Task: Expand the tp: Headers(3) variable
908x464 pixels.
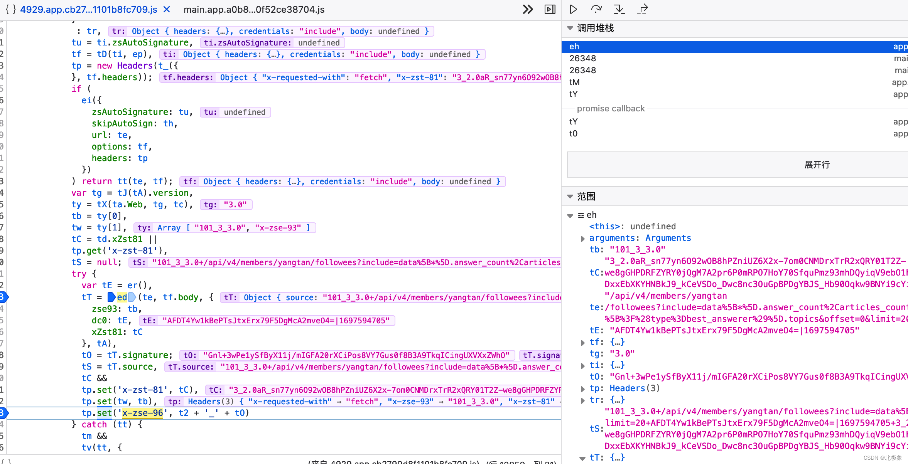Action: [582, 388]
